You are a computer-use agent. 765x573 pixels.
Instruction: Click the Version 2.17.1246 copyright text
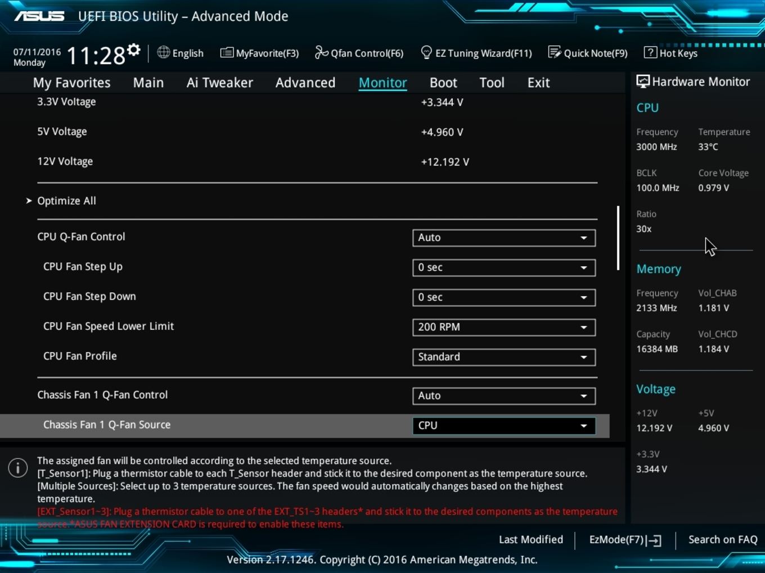coord(382,560)
